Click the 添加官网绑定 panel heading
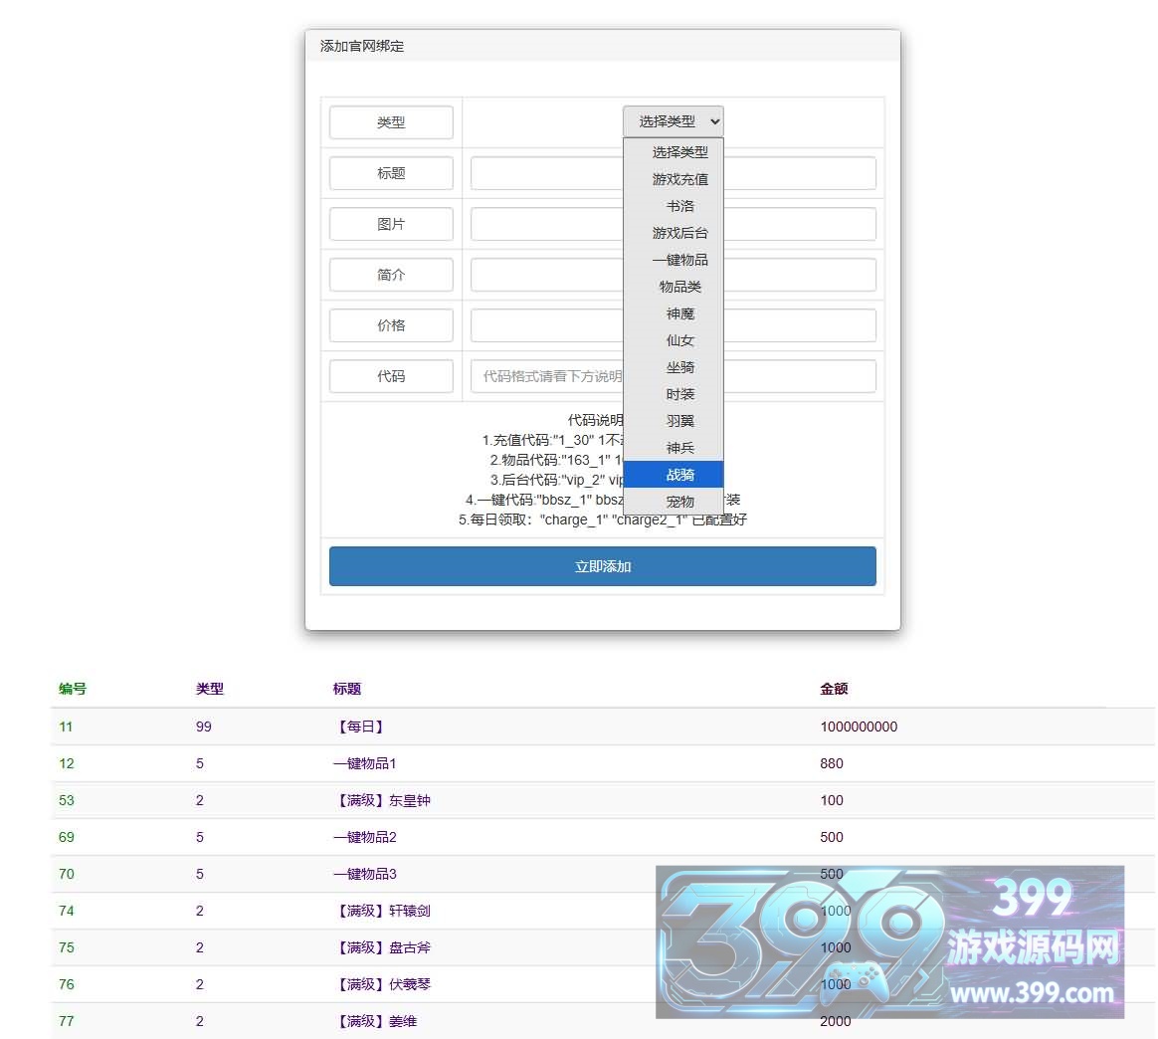 click(362, 46)
